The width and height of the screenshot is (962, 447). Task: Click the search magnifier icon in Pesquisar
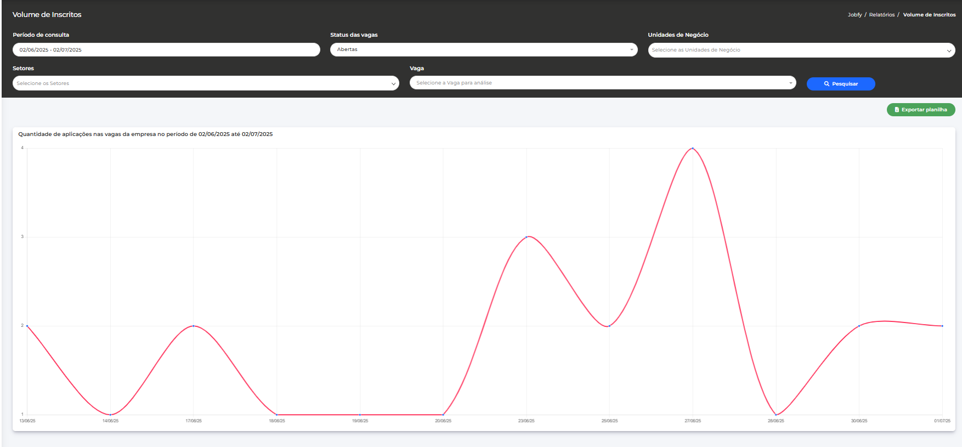click(827, 84)
